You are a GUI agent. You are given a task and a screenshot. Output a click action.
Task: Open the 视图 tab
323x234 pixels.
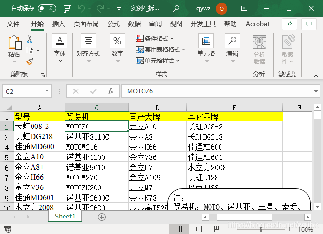tap(176, 24)
